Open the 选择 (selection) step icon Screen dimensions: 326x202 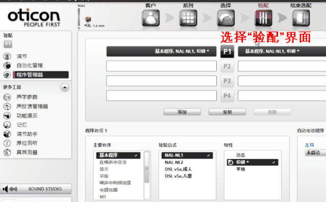tap(225, 18)
